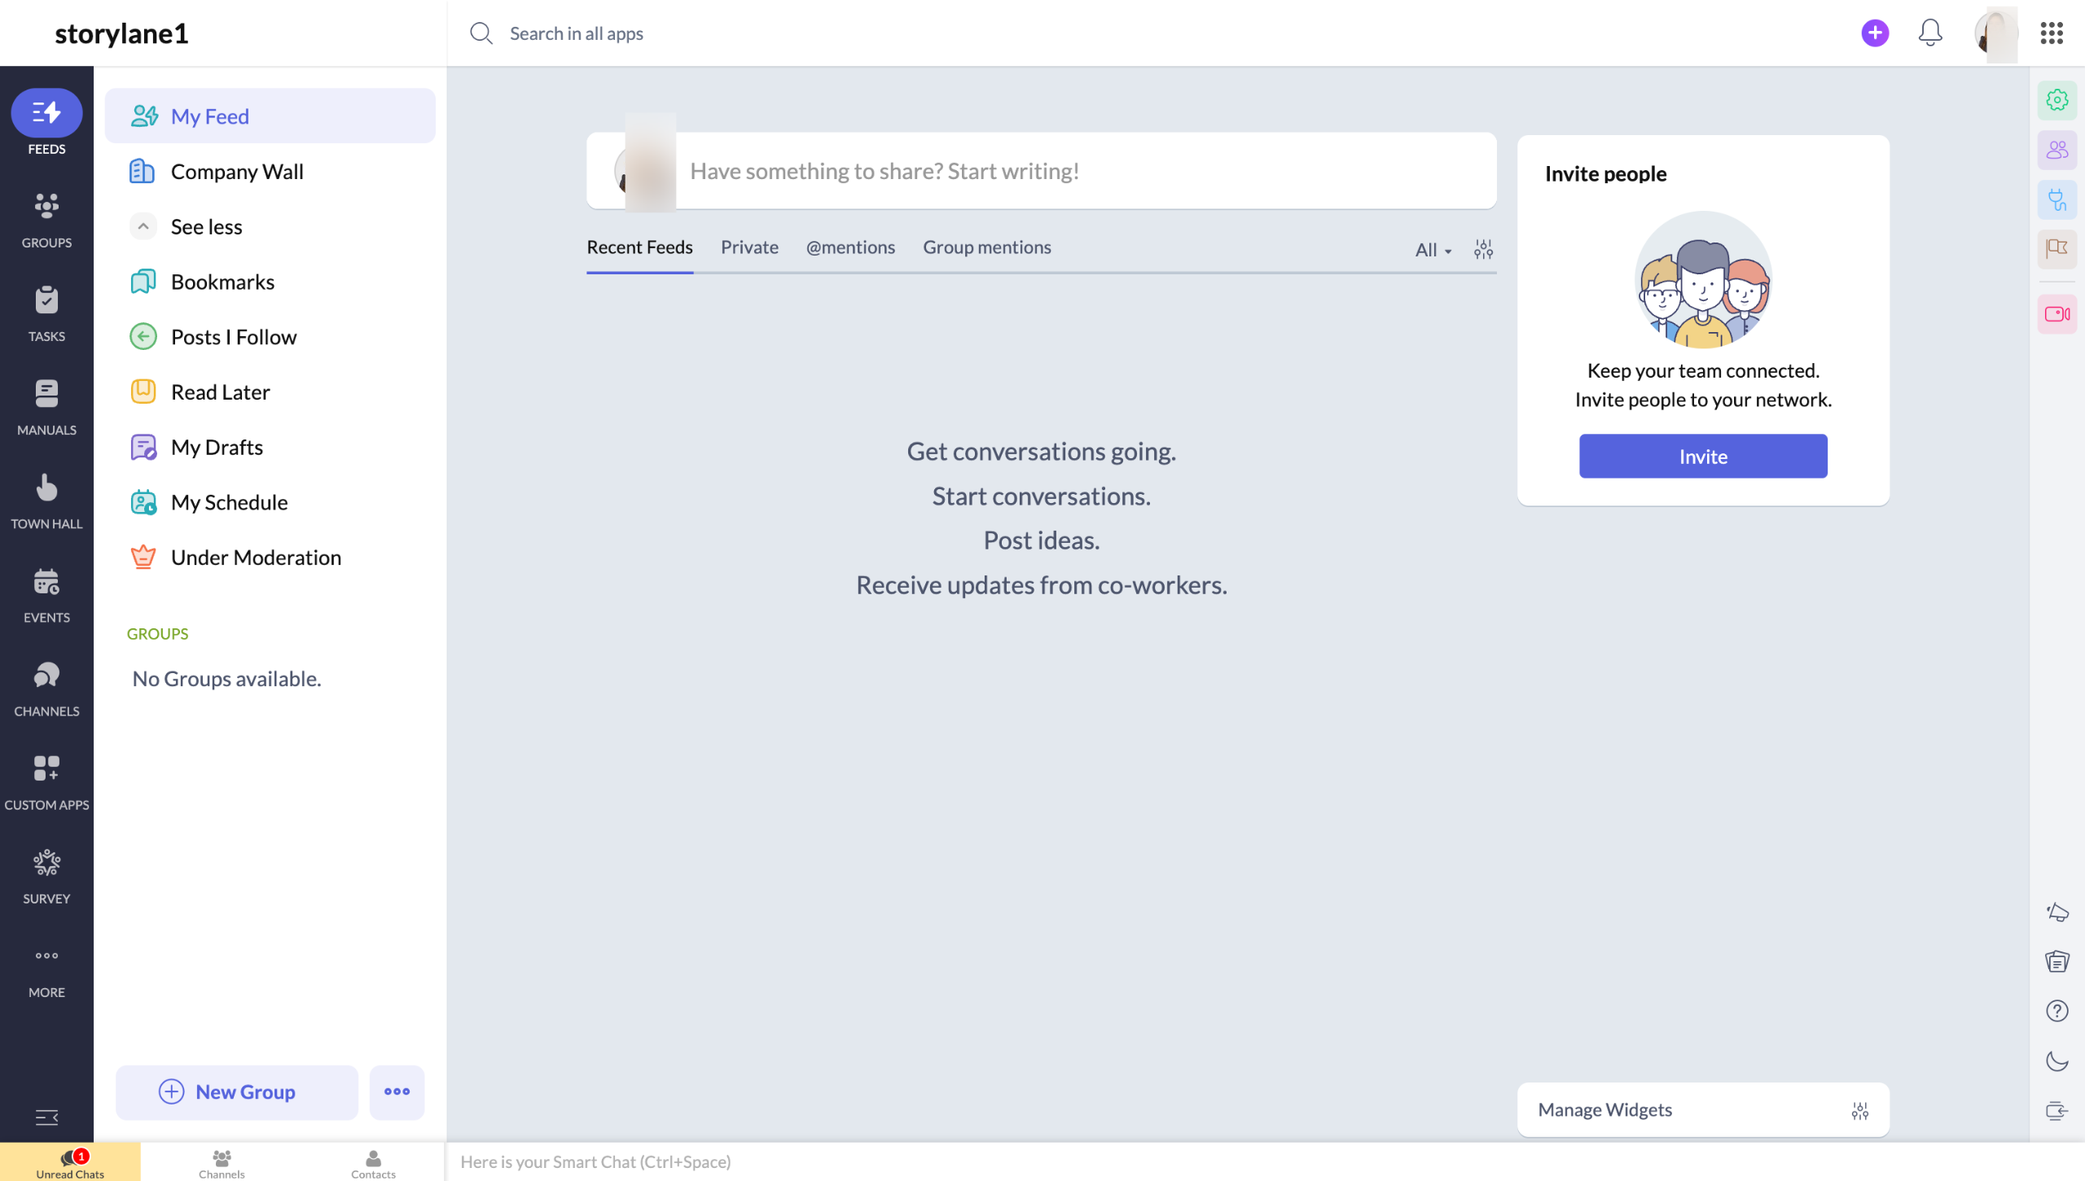Screen dimensions: 2085x1181
Task: Open group options three-dot menu
Action: (397, 1091)
